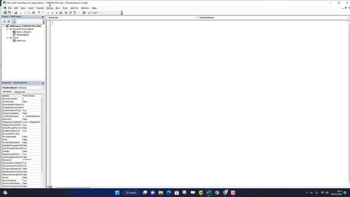This screenshot has width=350, height=197.
Task: Close the Properties - ThisWorkbook panel
Action: click(x=43, y=83)
